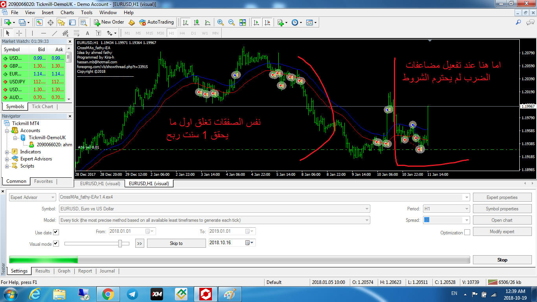Toggle the Use date checkbox
The image size is (537, 302).
pyautogui.click(x=56, y=232)
